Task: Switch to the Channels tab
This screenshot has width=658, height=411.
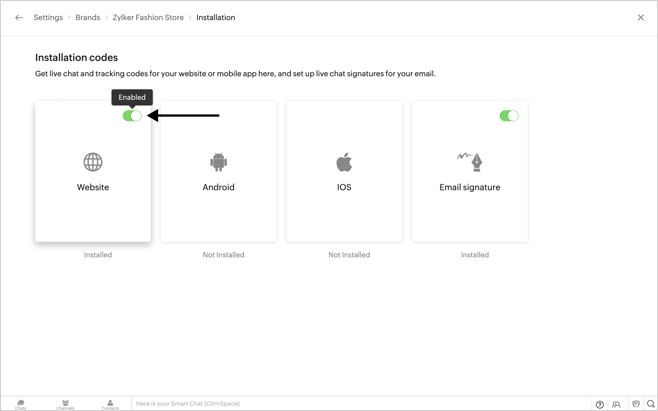Action: pos(65,404)
